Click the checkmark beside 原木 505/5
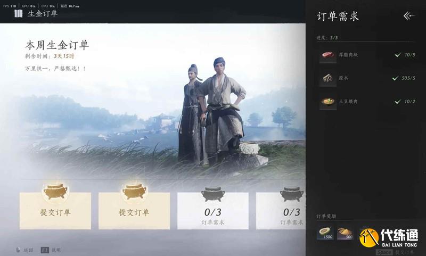 [x=395, y=78]
